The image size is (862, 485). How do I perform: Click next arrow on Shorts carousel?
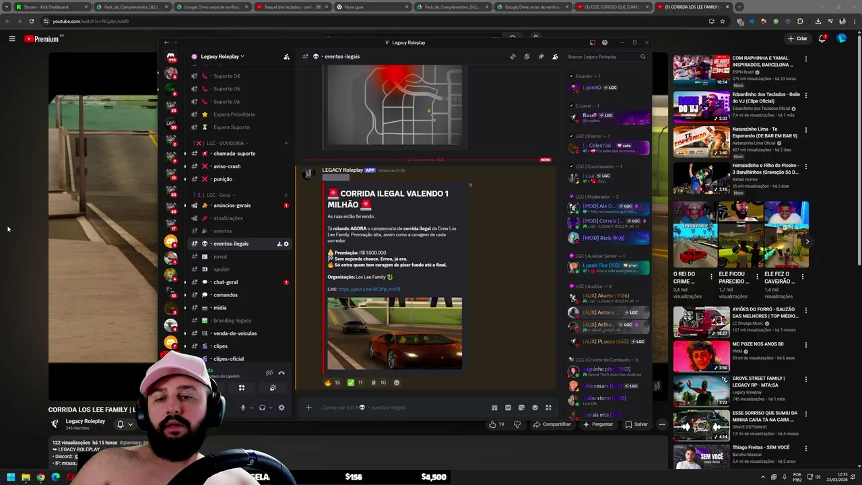pyautogui.click(x=807, y=241)
